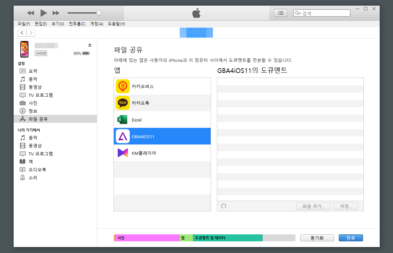Open 오디오북 in the sidebar

tap(55, 170)
